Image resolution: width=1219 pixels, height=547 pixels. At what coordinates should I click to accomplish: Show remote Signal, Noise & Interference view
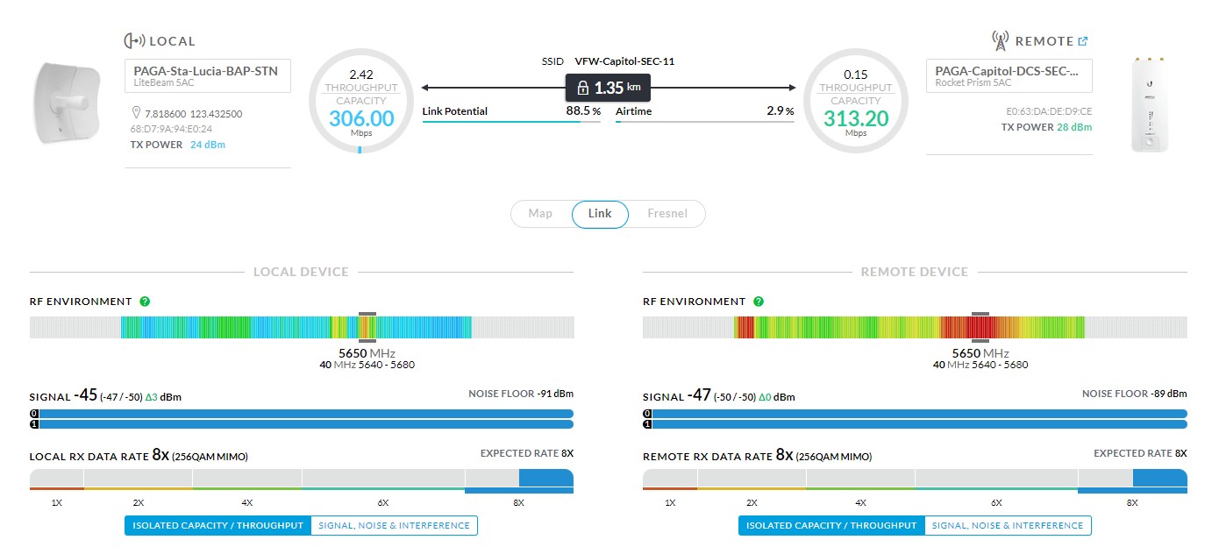click(1008, 526)
